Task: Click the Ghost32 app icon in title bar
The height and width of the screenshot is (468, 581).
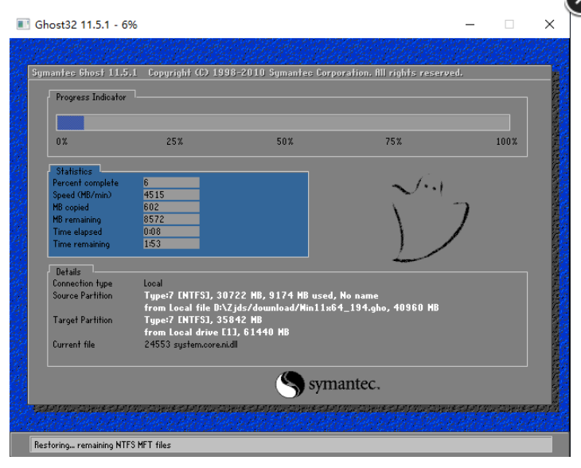Action: (x=22, y=25)
